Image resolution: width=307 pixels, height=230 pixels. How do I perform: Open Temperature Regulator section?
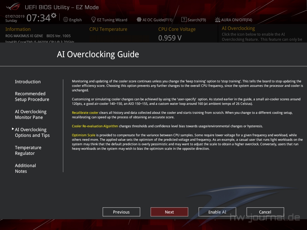click(x=28, y=150)
